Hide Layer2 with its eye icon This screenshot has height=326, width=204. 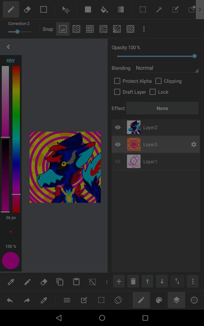pyautogui.click(x=118, y=127)
